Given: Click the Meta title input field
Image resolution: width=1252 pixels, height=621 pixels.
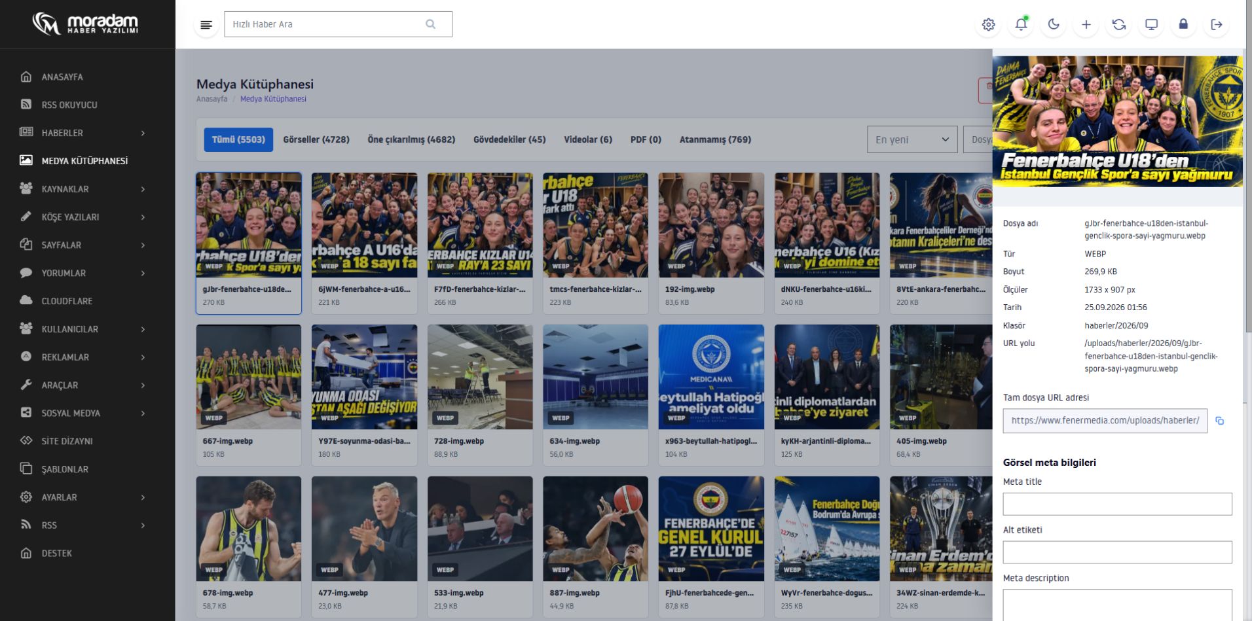Looking at the screenshot, I should point(1117,504).
